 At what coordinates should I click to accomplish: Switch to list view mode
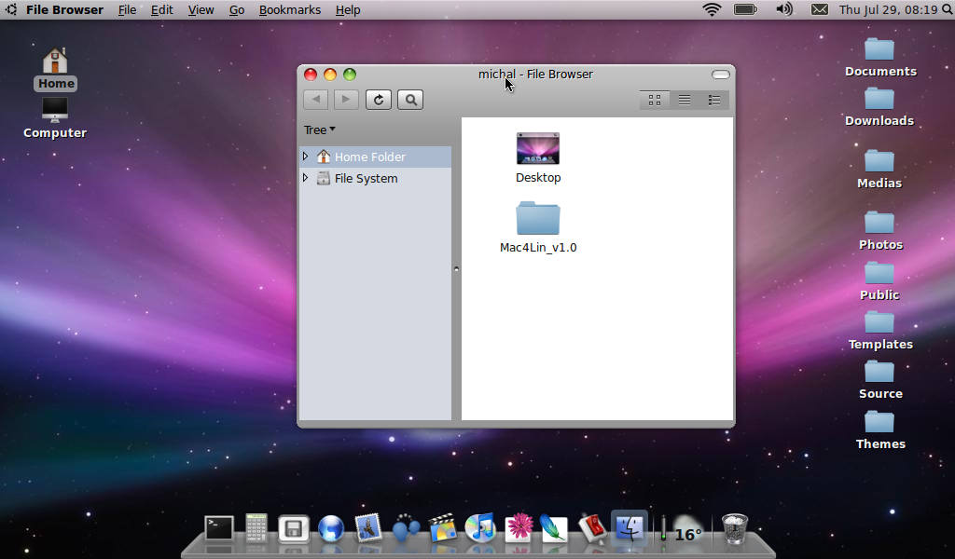click(x=685, y=100)
